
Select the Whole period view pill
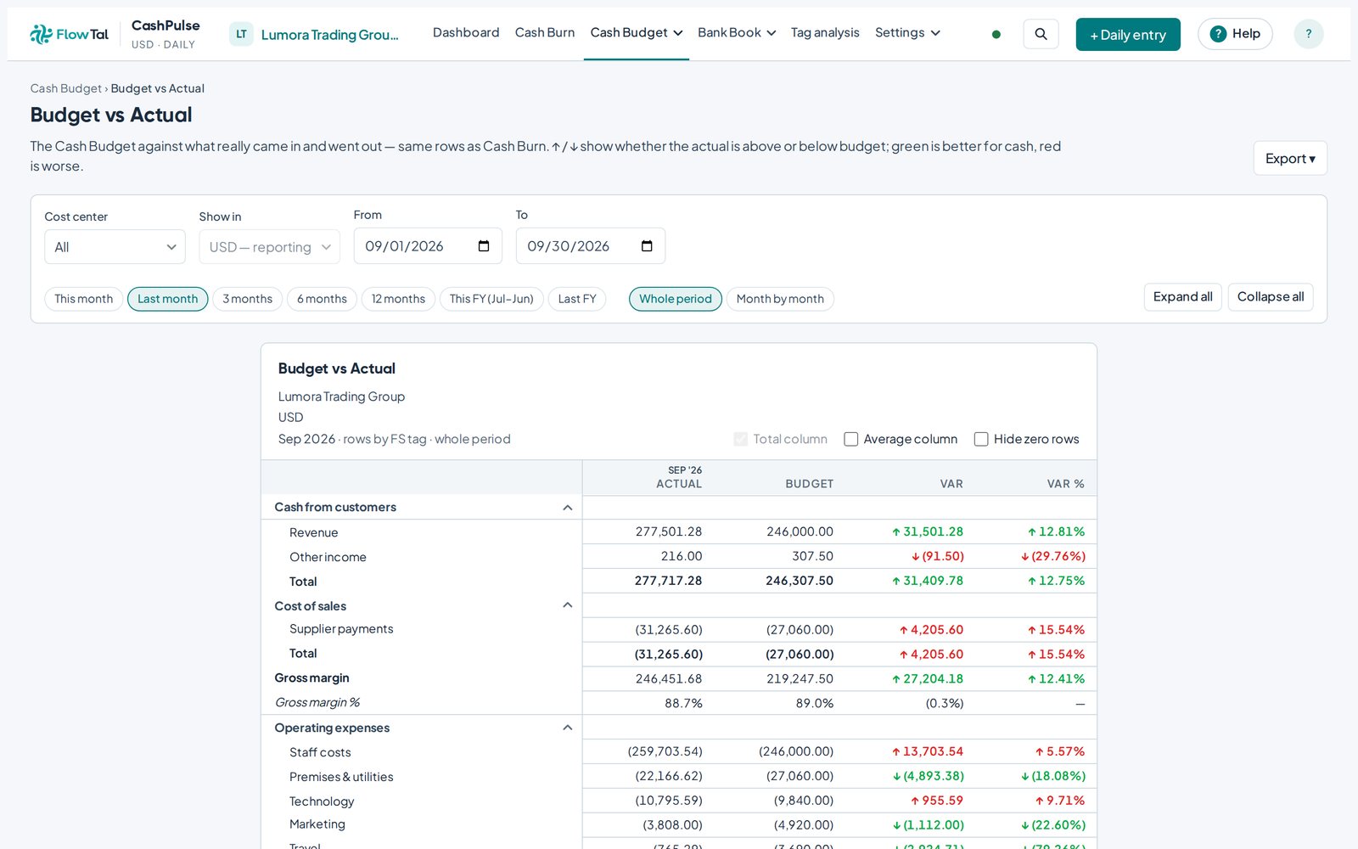tap(676, 299)
